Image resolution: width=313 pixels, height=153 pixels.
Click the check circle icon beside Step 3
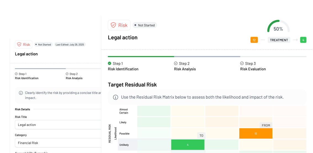[x=242, y=64]
